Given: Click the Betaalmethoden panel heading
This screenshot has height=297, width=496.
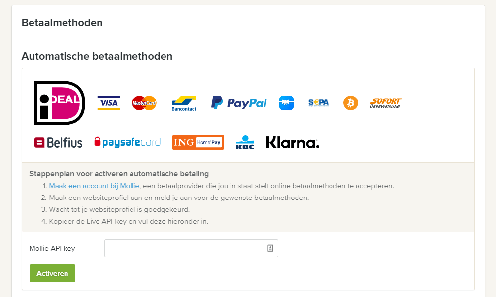Looking at the screenshot, I should click(62, 23).
